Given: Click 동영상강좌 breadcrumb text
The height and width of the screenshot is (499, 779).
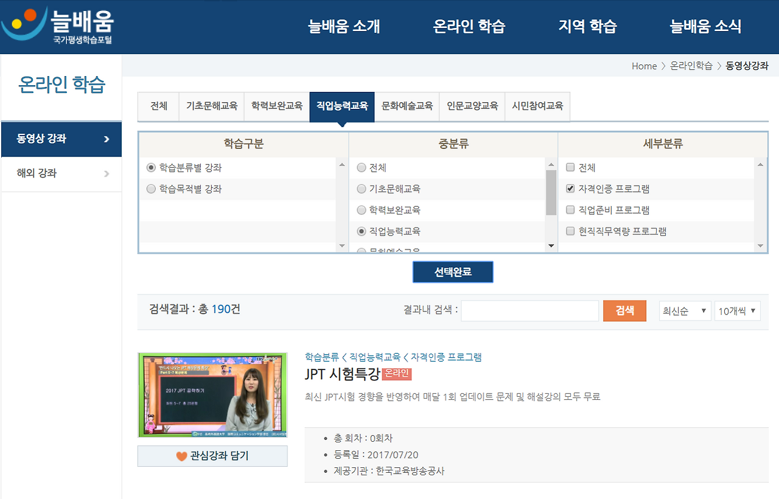Looking at the screenshot, I should (747, 66).
